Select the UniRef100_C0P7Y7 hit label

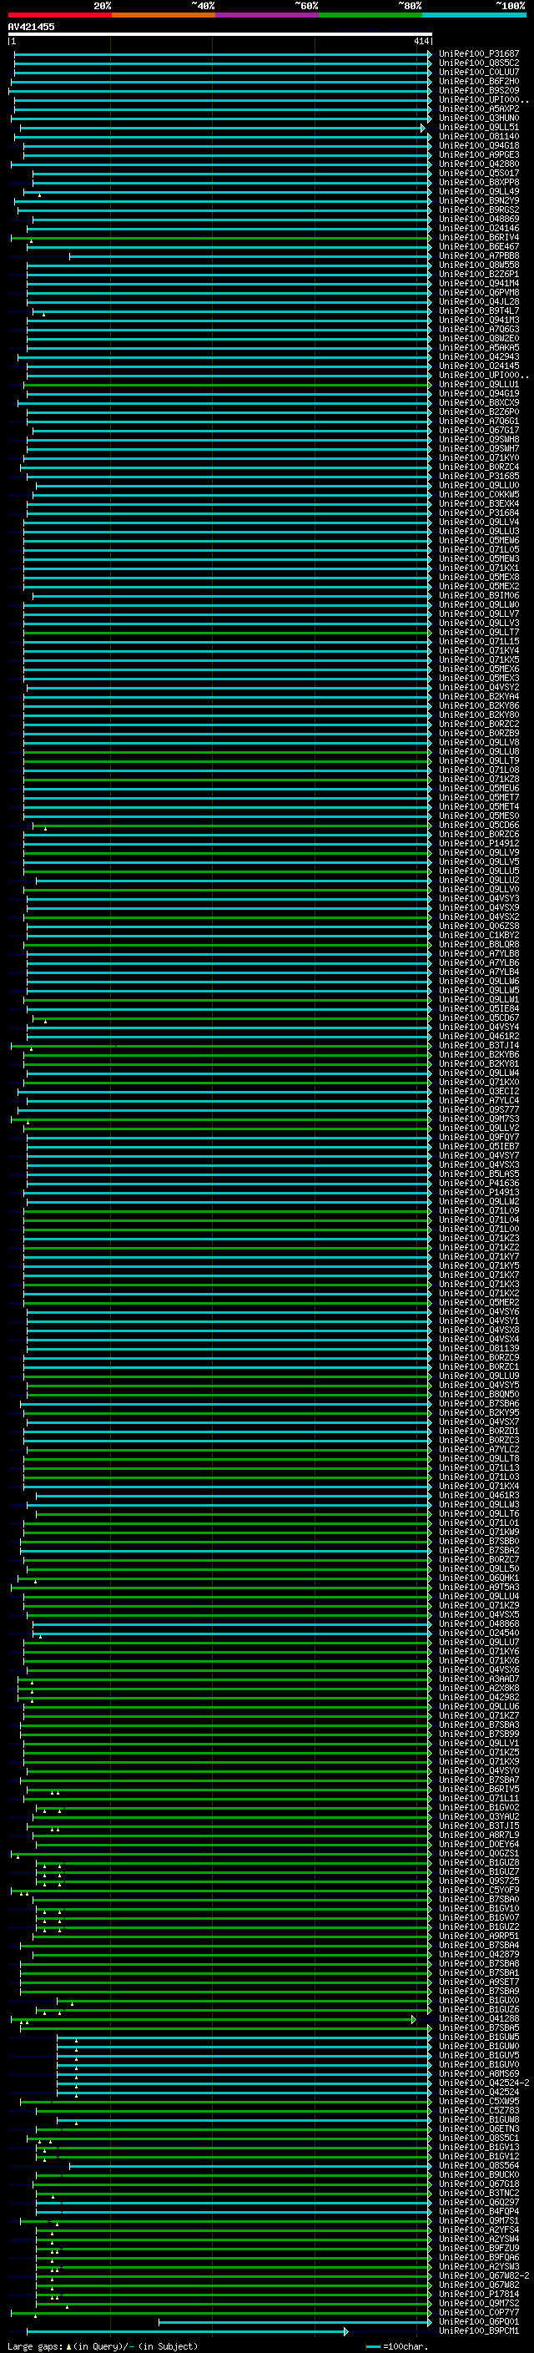pos(478,2313)
